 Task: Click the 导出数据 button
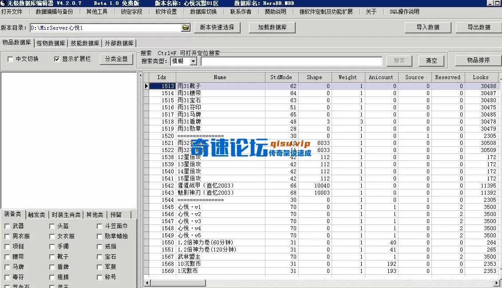click(x=478, y=27)
